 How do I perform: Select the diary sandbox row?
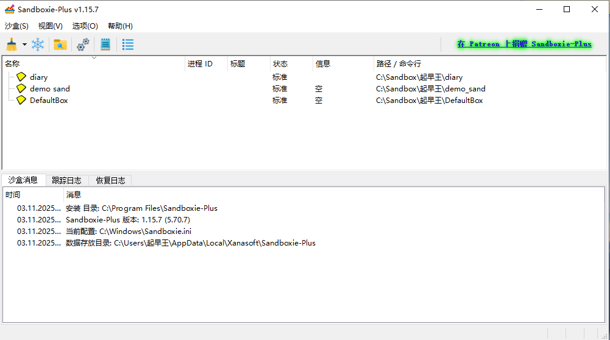[304, 77]
